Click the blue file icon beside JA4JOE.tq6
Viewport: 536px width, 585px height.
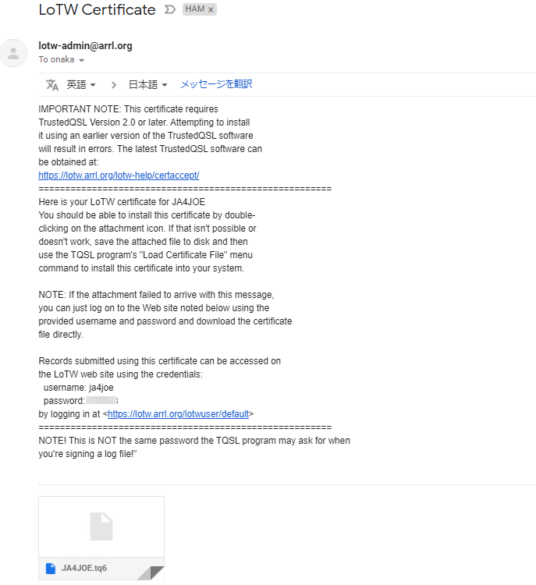[51, 568]
